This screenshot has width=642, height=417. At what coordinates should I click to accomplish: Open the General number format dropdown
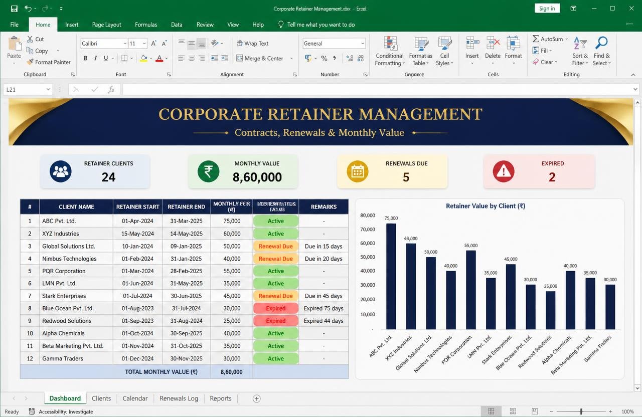pos(362,44)
